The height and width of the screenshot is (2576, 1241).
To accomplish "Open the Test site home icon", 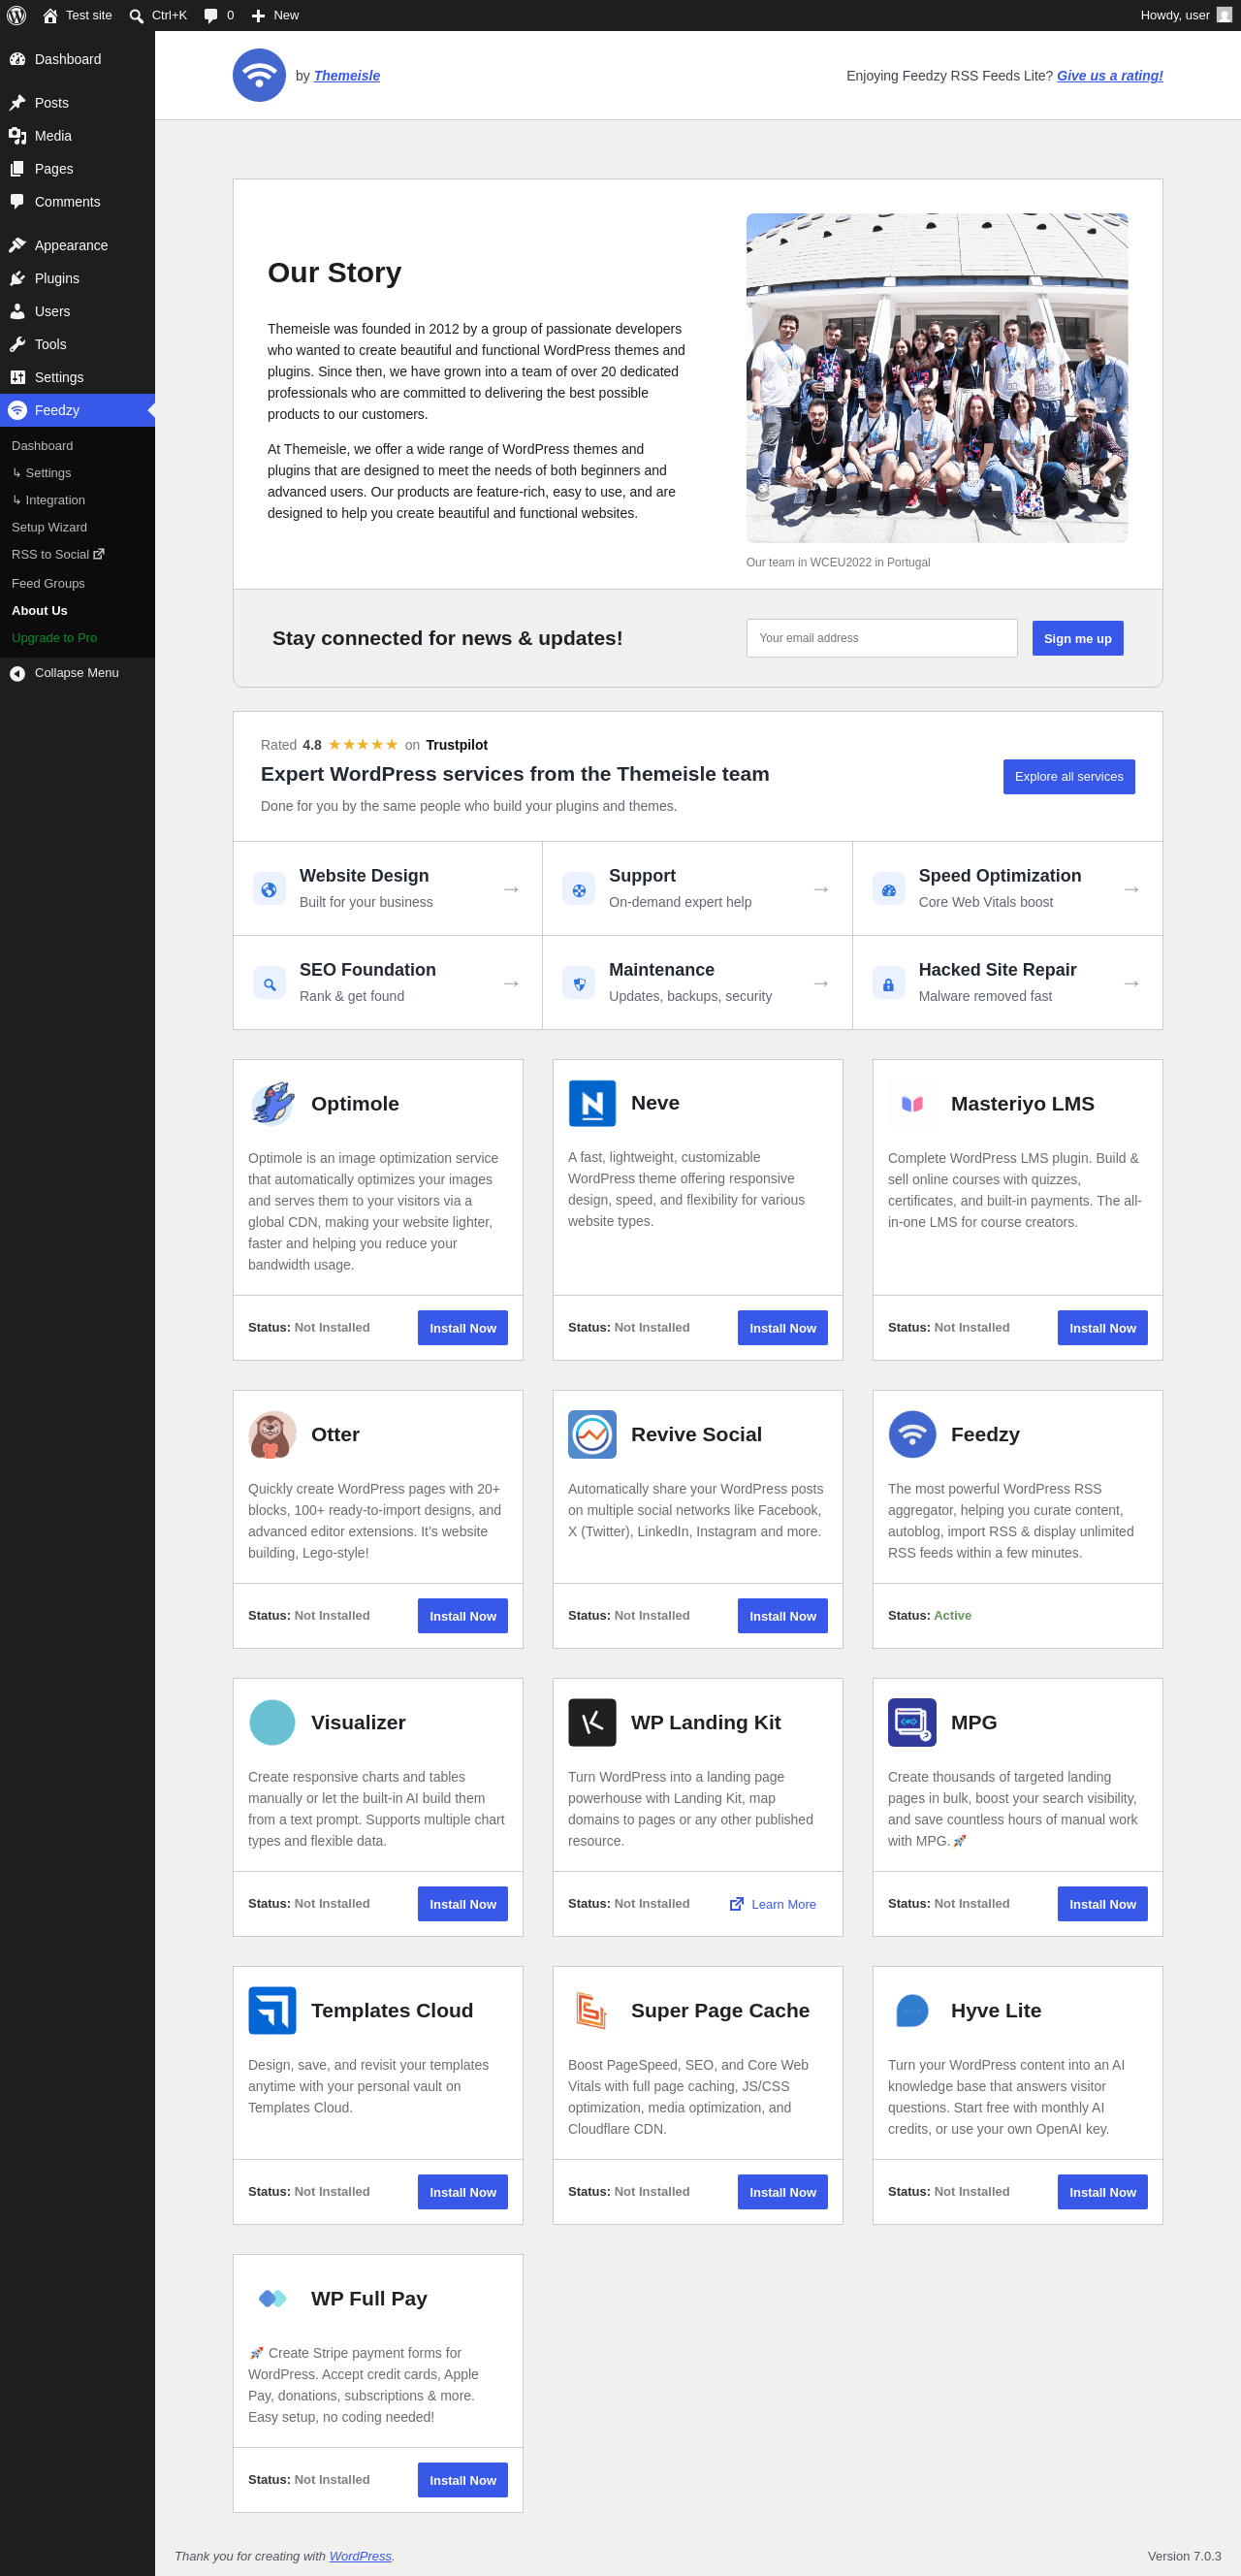I will tap(50, 15).
